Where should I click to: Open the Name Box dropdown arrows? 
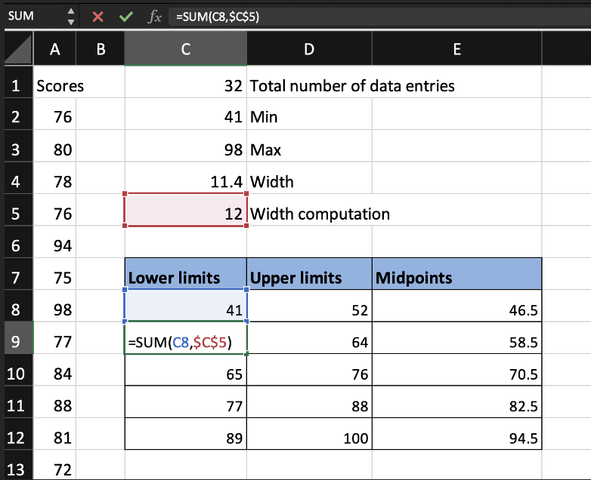(x=71, y=16)
